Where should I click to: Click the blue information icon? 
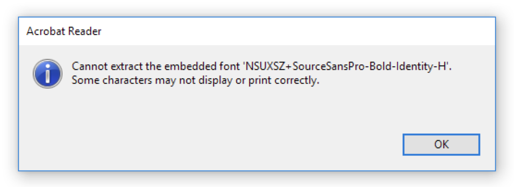click(48, 74)
